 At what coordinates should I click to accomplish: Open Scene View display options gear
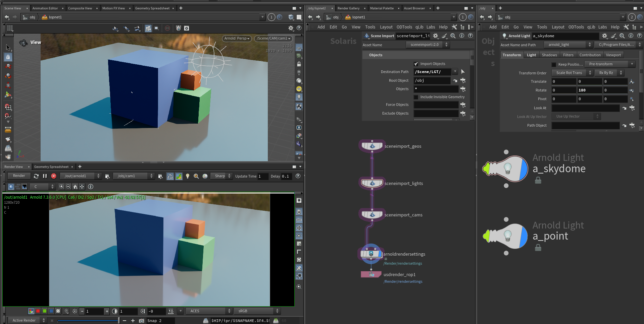291,28
